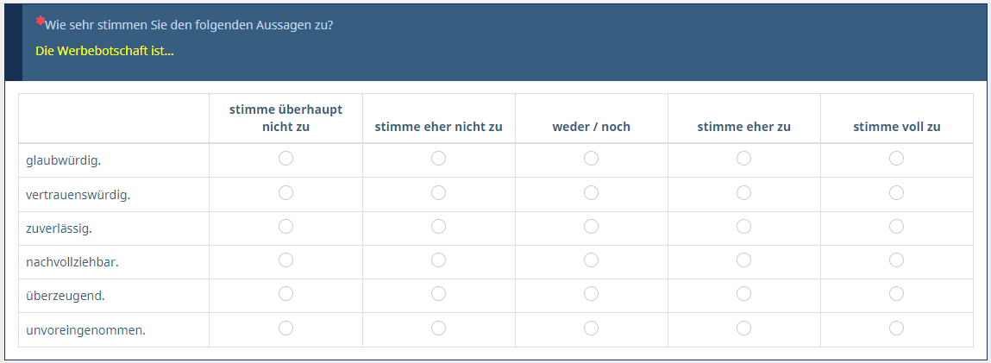Select 'weder / noch' for unvoreingenommen
Image resolution: width=991 pixels, height=363 pixels.
591,328
